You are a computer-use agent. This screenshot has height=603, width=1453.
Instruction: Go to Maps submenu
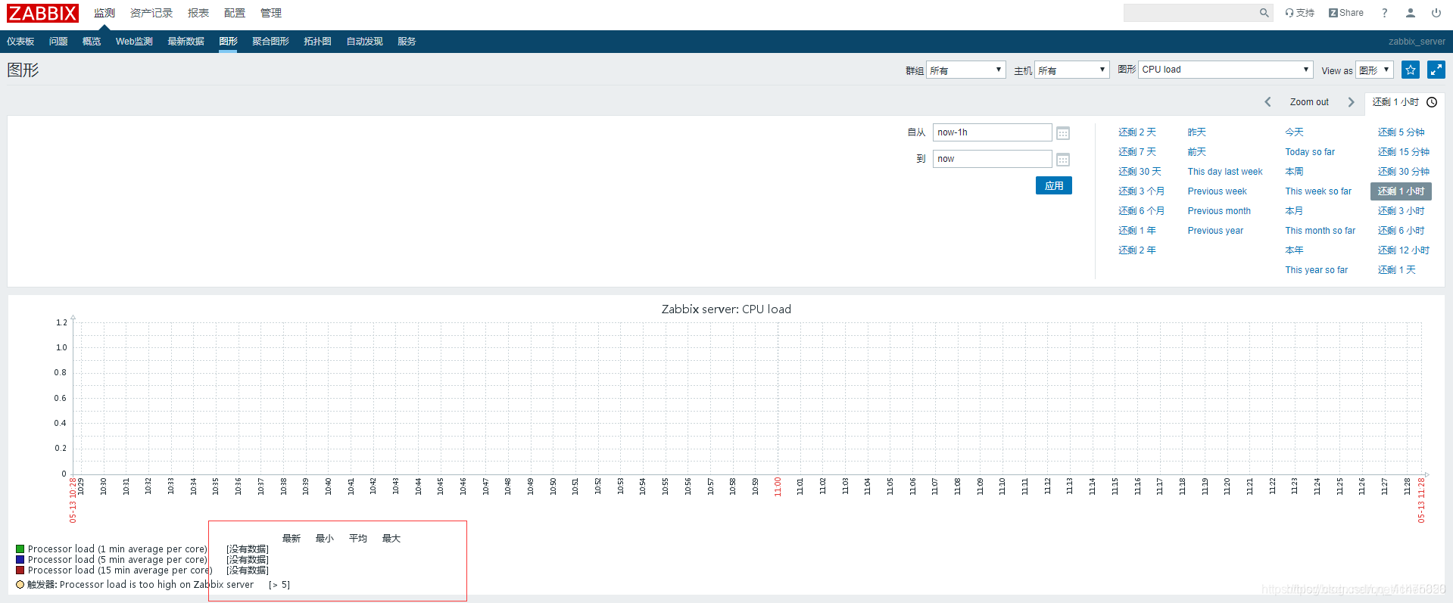[x=318, y=42]
